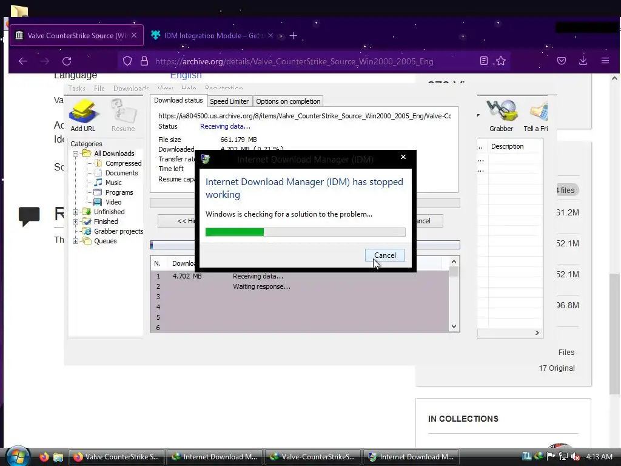
Task: Click the Finished folder label
Action: (106, 221)
